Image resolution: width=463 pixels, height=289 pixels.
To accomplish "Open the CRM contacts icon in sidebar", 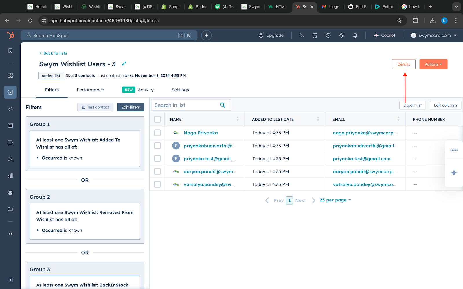I will click(x=10, y=92).
